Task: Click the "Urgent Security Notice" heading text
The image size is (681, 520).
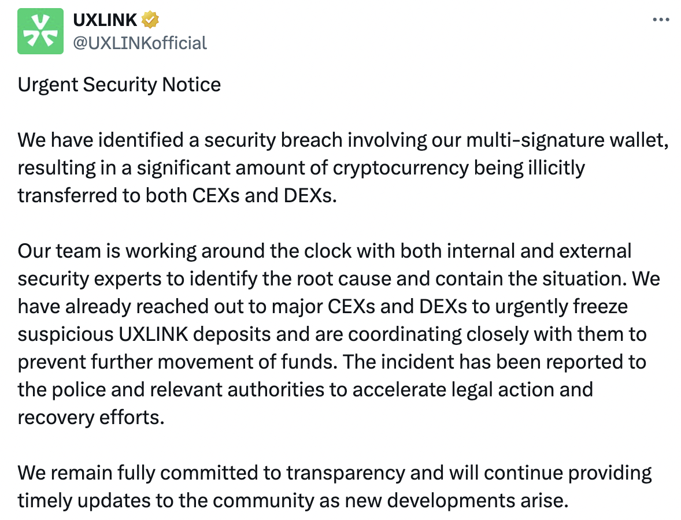Action: 120,84
